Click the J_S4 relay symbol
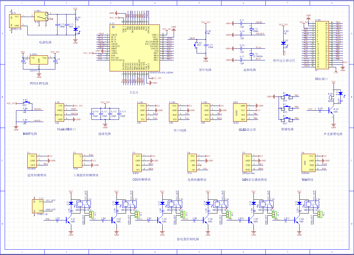354x255 pixels. click(x=221, y=204)
